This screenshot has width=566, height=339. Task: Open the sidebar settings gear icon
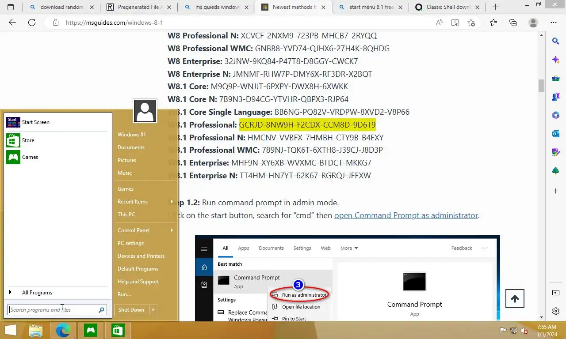tap(556, 311)
